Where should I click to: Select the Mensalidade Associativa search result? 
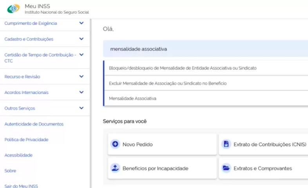(132, 98)
